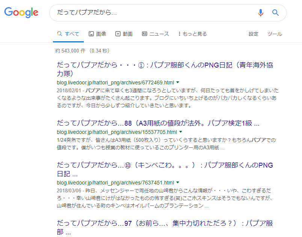Switch to the 画像 tab
The image size is (302, 237).
tap(97, 34)
